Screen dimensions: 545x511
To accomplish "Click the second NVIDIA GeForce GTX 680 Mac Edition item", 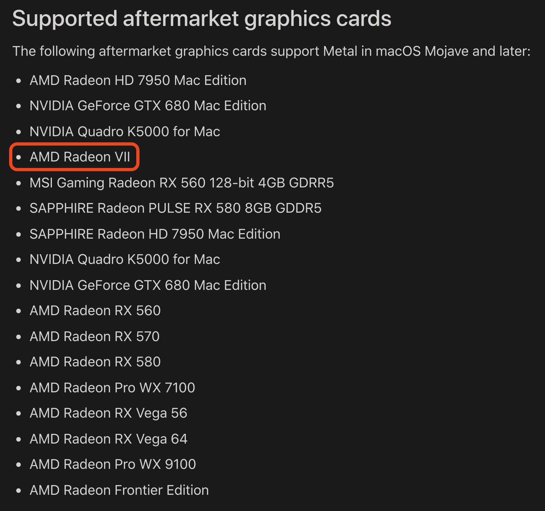I will pyautogui.click(x=148, y=285).
